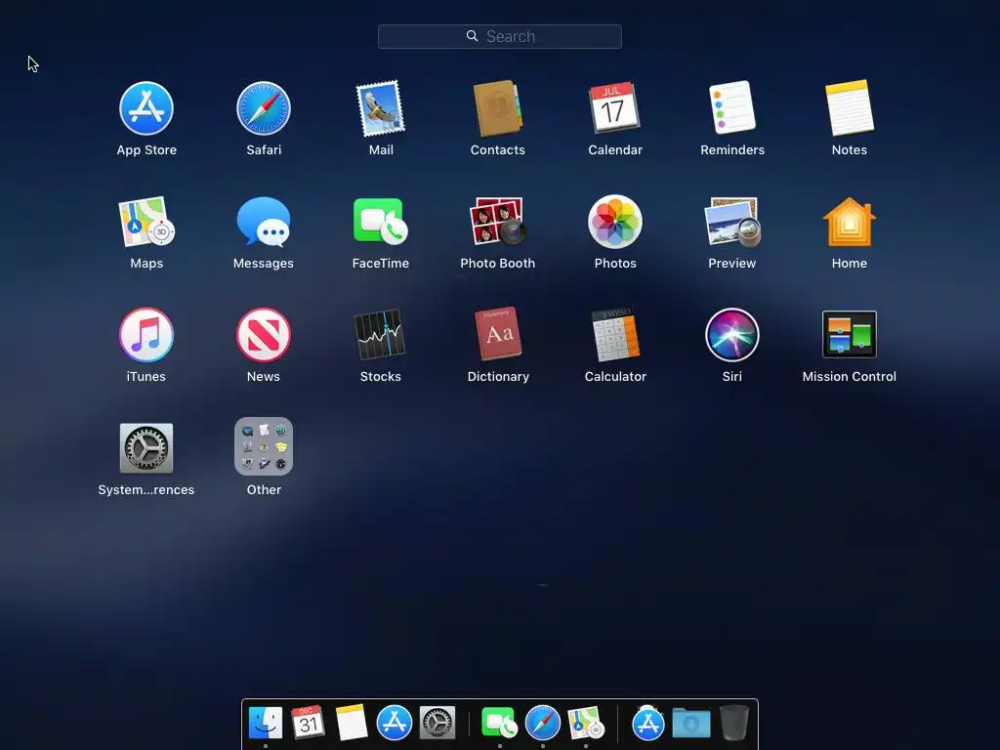
Task: Switch to Safari in the Dock
Action: tap(543, 723)
